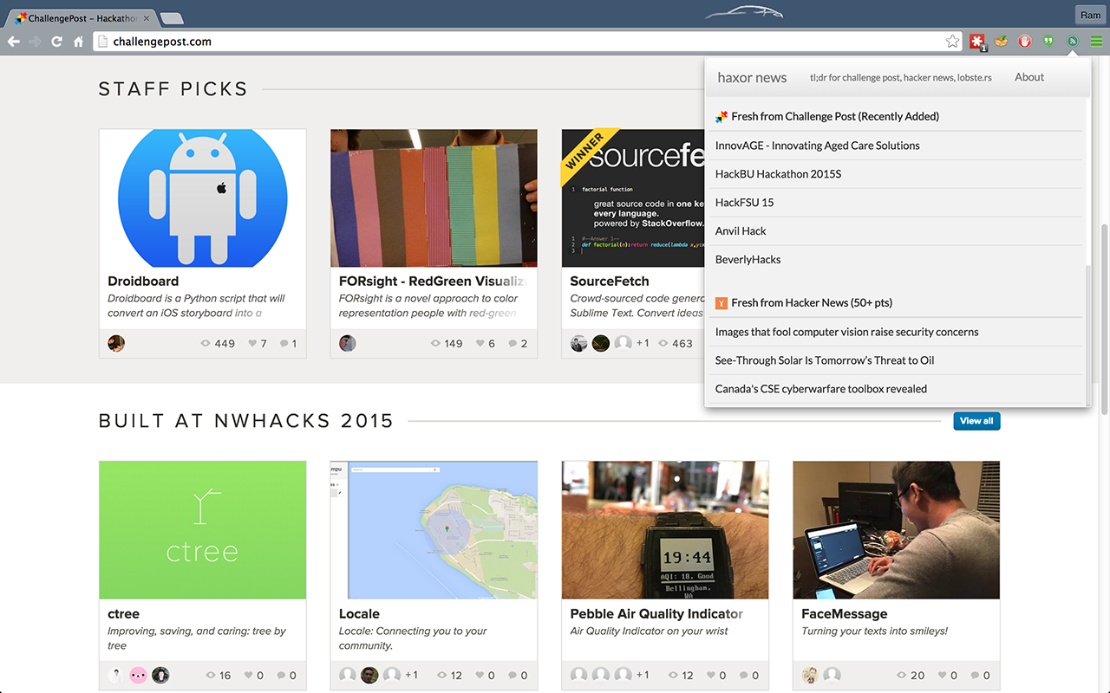Open the red asterisk extension icon
The image size is (1110, 693).
977,42
